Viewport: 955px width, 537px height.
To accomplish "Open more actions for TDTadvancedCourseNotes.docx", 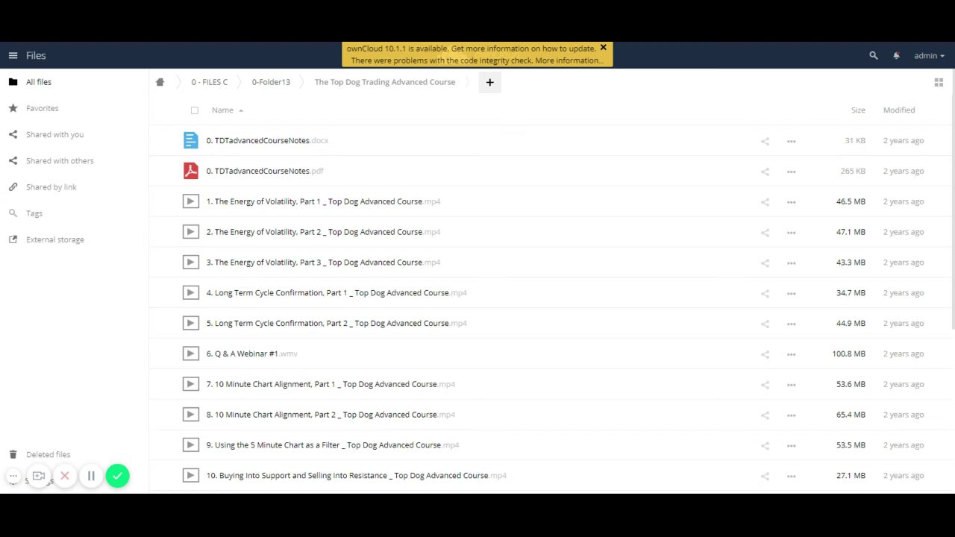I will [791, 141].
